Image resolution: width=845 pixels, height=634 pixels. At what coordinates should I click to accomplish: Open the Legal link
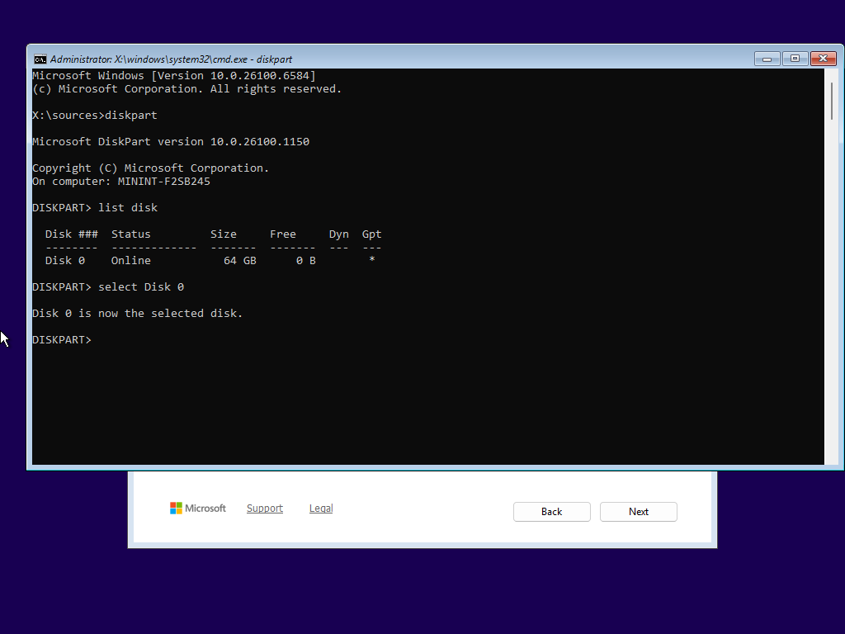(321, 509)
